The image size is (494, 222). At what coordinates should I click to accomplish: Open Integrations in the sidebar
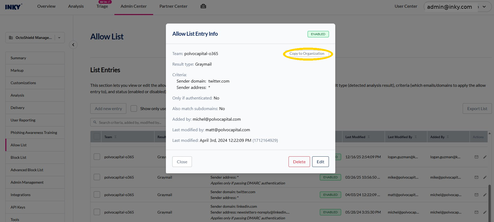point(35,195)
